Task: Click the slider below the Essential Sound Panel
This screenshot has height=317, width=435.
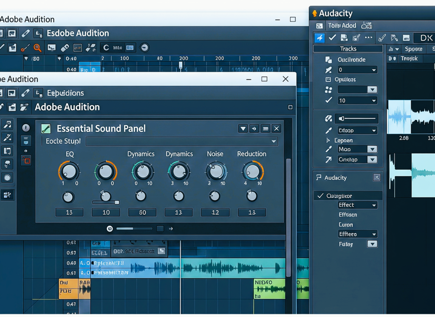Action: [x=134, y=229]
